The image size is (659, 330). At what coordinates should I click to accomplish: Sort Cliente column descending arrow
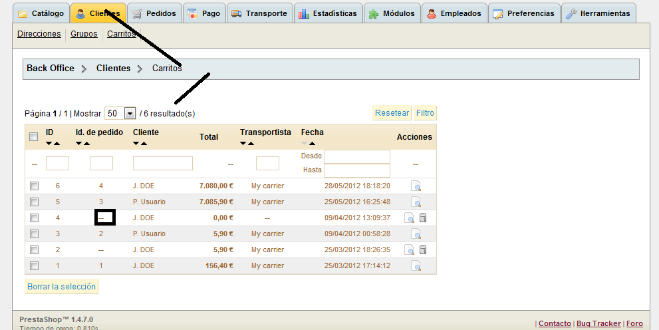tap(136, 144)
